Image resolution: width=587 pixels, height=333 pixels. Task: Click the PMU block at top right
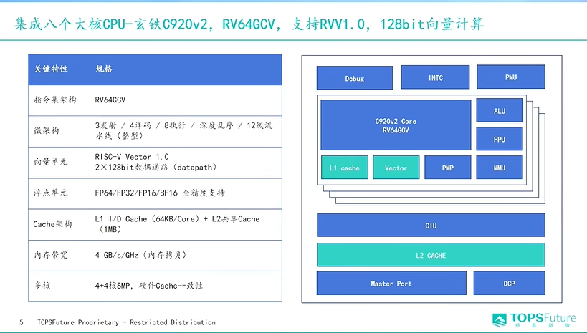[510, 77]
